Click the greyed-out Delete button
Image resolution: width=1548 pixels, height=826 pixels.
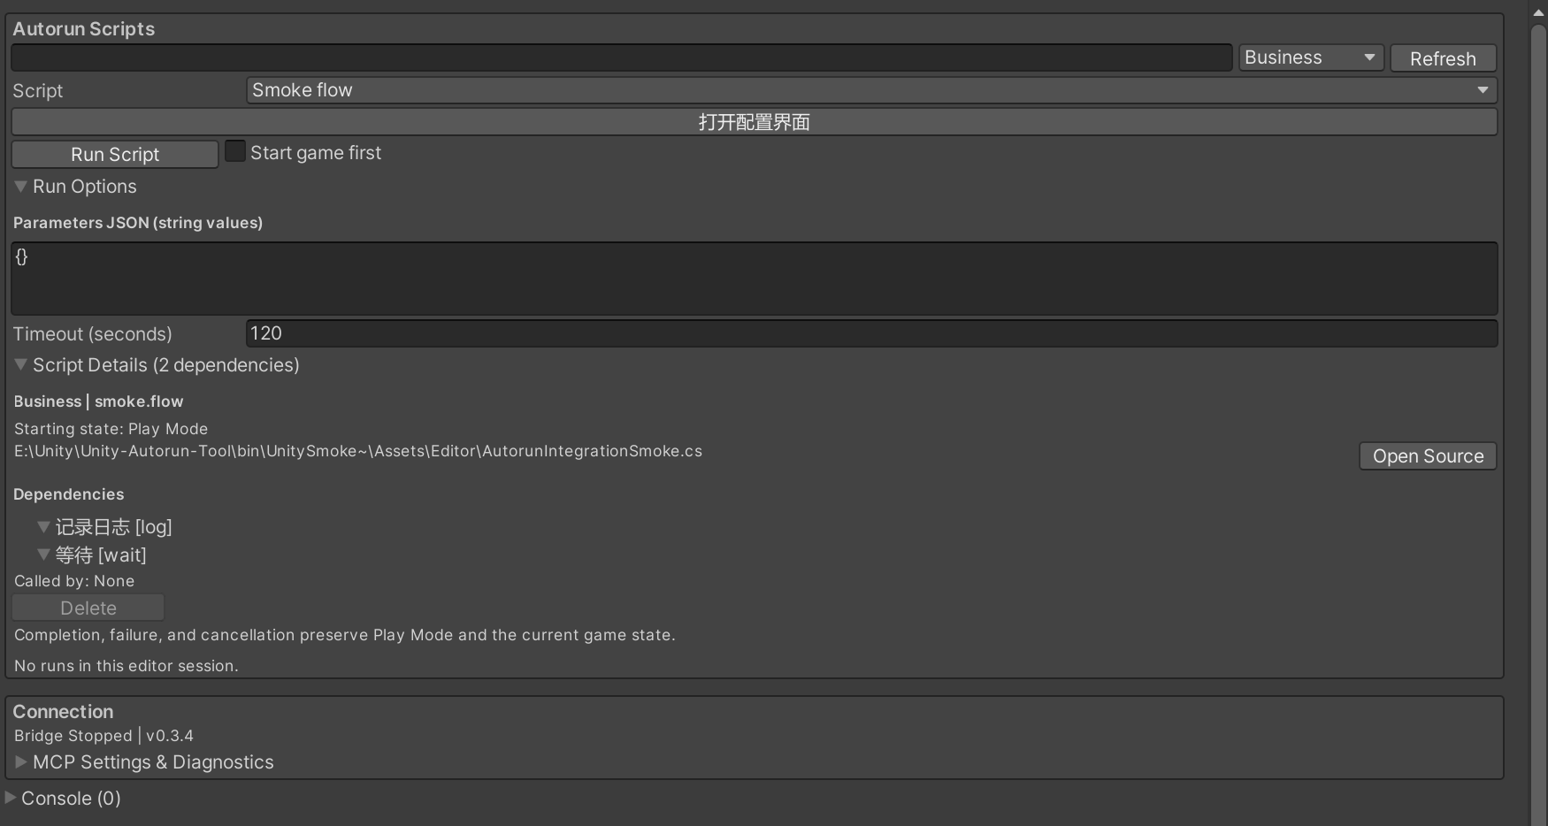[x=88, y=608]
